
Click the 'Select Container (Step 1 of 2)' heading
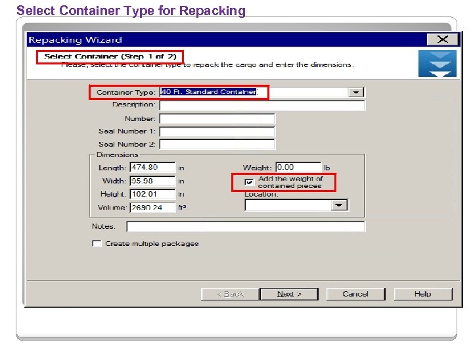point(110,57)
